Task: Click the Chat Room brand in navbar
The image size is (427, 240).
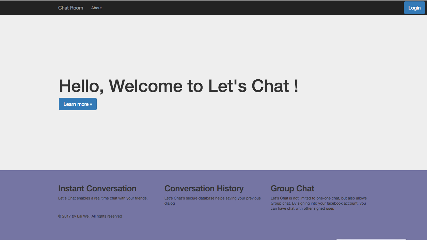Action: [x=70, y=7]
